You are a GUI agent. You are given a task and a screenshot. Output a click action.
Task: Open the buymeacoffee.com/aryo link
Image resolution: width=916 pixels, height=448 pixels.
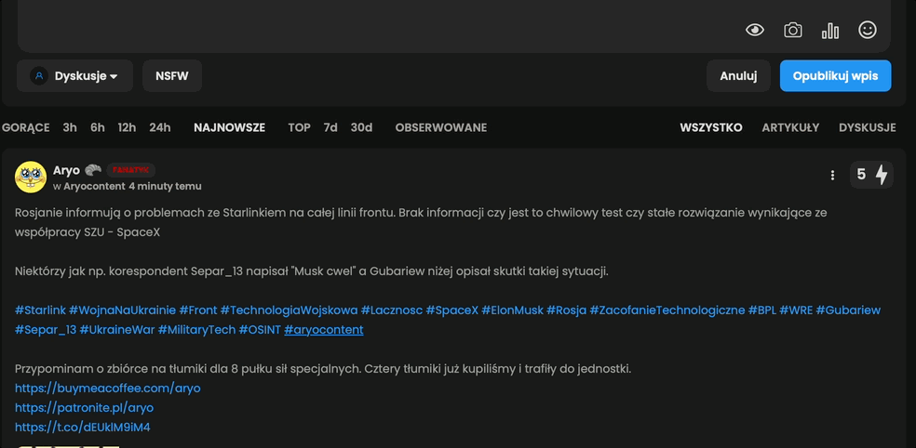(108, 388)
